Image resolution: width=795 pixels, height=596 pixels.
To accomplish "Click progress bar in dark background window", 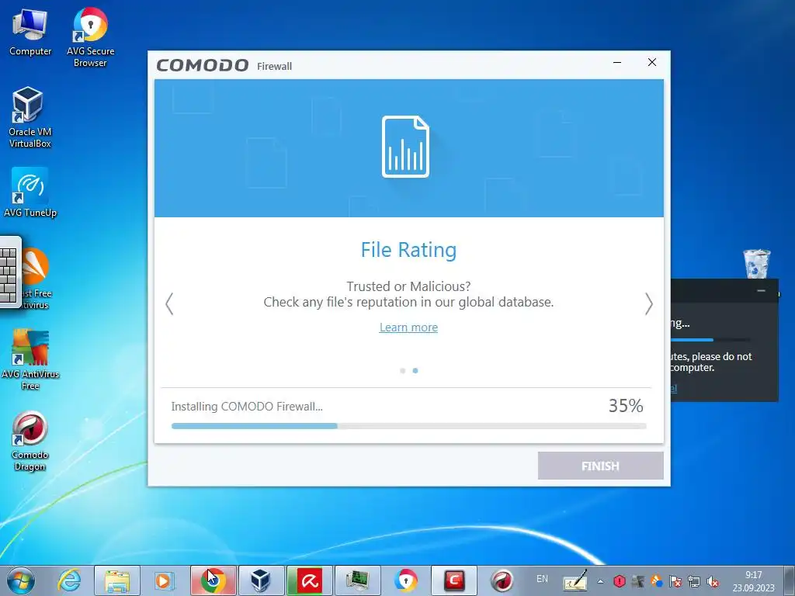I will [x=710, y=340].
